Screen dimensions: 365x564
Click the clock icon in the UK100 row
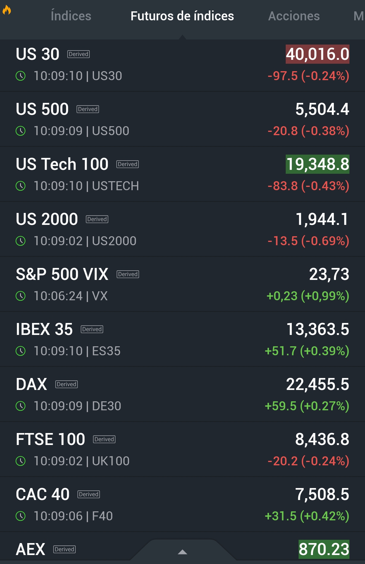point(21,461)
